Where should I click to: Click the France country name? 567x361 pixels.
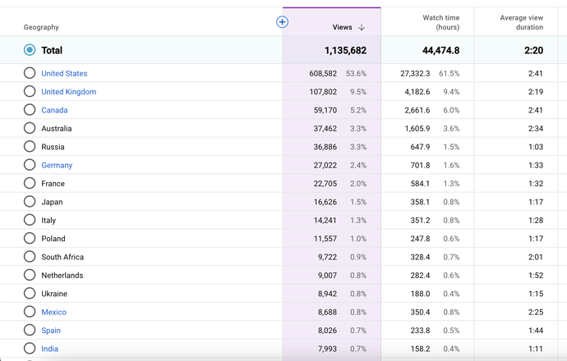(53, 184)
